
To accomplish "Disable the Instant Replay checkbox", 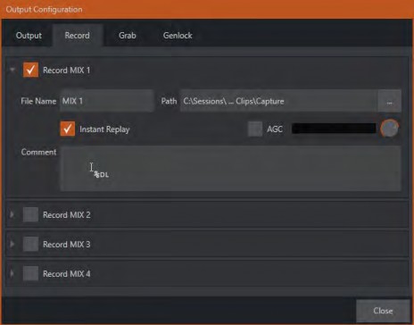I will pos(68,129).
